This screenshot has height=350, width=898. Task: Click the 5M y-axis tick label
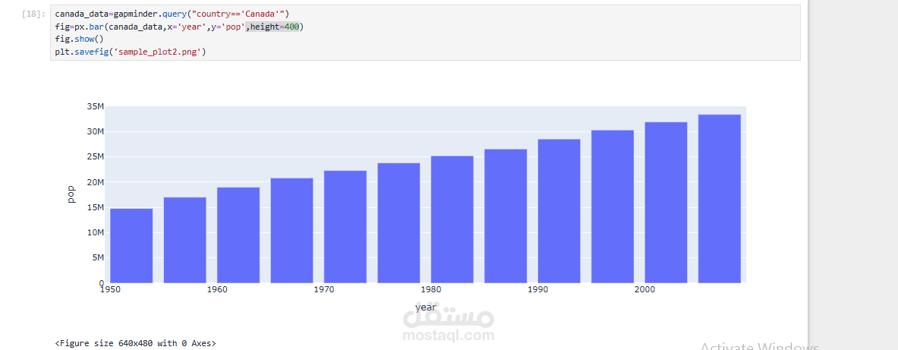[97, 258]
